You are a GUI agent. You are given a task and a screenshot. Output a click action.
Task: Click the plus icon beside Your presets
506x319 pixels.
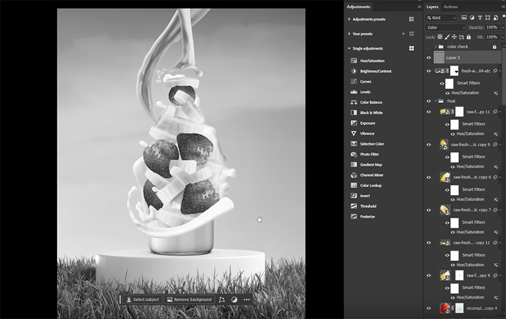(403, 33)
